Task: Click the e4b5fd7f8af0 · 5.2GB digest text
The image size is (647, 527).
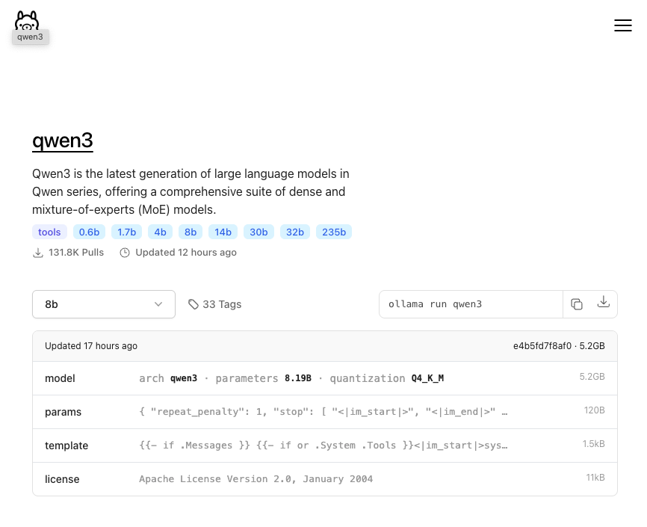Action: (559, 346)
